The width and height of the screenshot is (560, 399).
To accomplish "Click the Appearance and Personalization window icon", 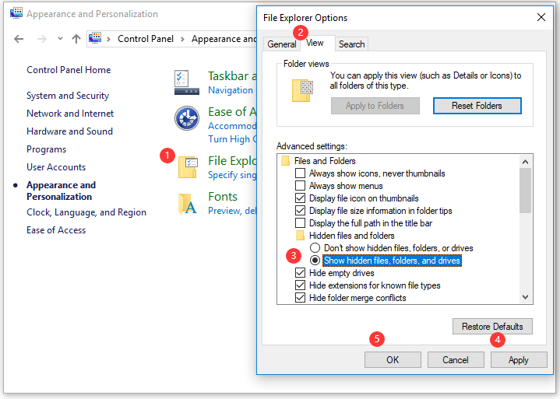I will click(16, 13).
